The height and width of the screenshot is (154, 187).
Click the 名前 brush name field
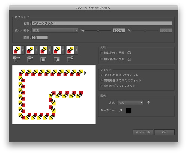pyautogui.click(x=102, y=23)
